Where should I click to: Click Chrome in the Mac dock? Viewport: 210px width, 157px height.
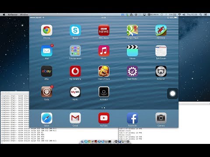pos(89,141)
